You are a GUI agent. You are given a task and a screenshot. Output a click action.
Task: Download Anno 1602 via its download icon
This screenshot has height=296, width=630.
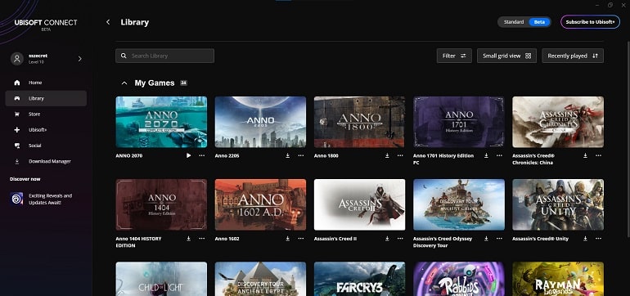pyautogui.click(x=288, y=239)
